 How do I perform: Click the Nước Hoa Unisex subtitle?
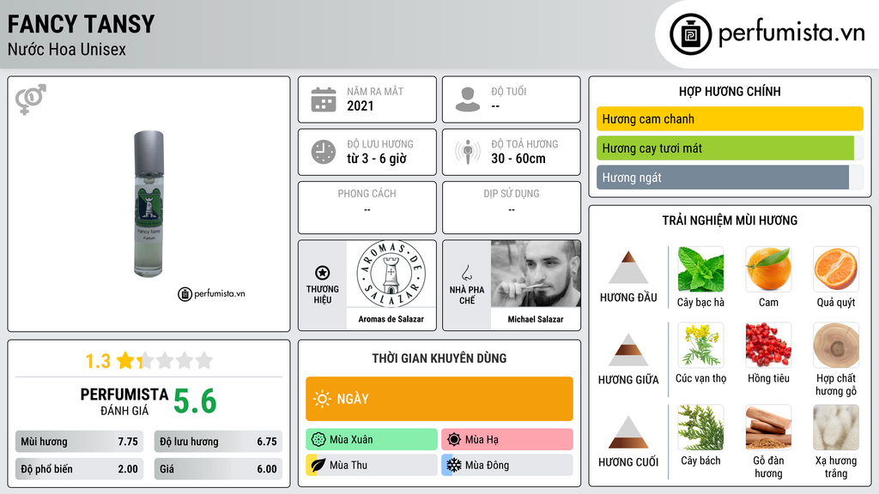point(67,50)
